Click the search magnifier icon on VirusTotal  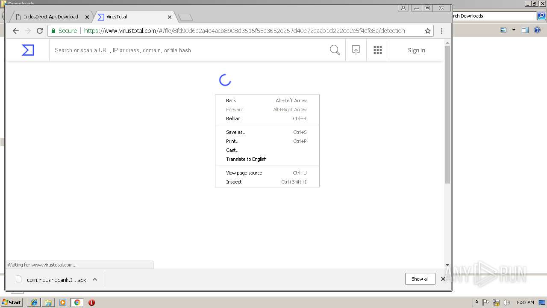335,50
